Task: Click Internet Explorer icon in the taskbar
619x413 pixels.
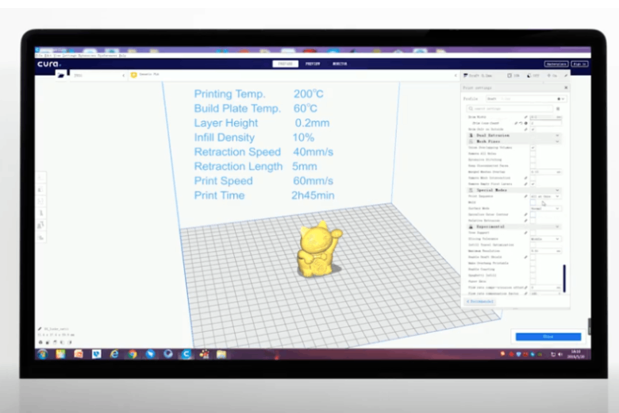Action: point(114,353)
